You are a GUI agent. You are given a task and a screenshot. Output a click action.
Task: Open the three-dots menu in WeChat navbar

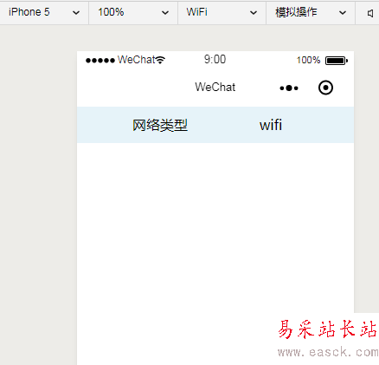(x=289, y=88)
